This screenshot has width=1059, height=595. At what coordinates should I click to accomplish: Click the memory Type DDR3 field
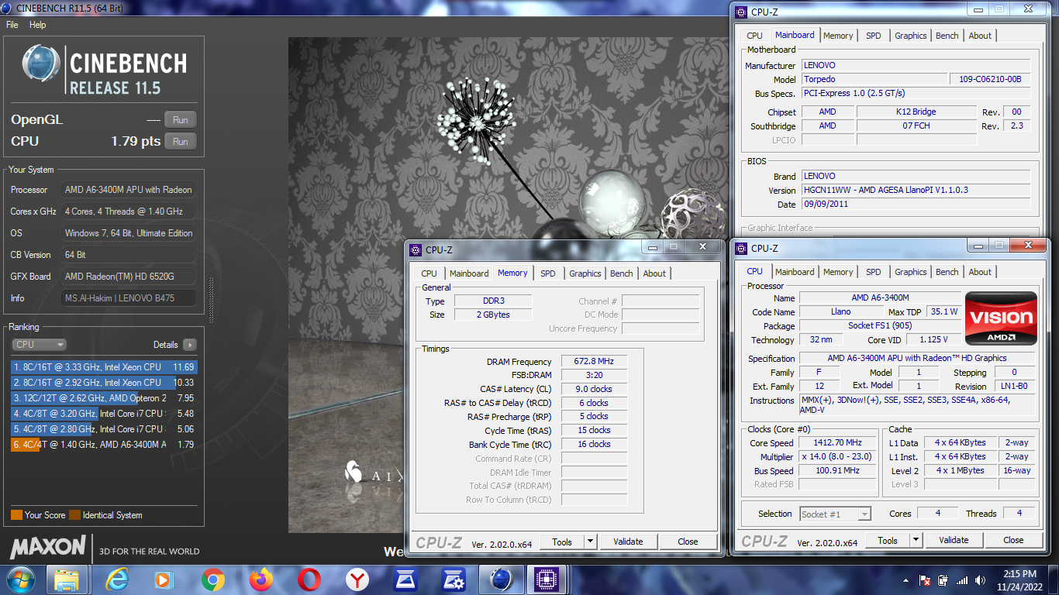(x=492, y=301)
